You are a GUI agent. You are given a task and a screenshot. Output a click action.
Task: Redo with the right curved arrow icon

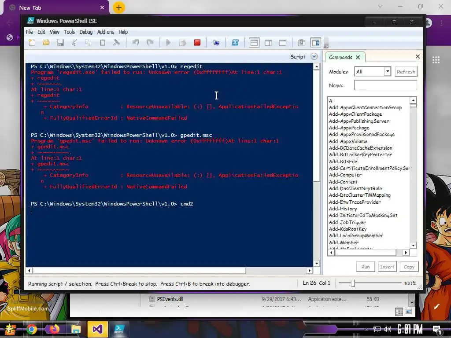point(150,43)
